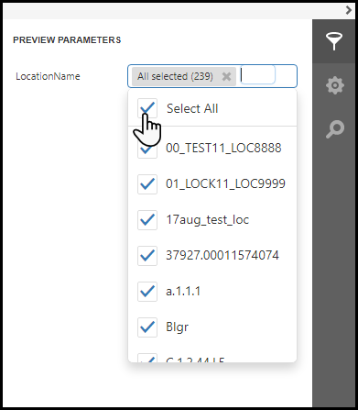358x410 pixels.
Task: Uncheck the 37927.00011574074 checkbox
Action: 147,256
